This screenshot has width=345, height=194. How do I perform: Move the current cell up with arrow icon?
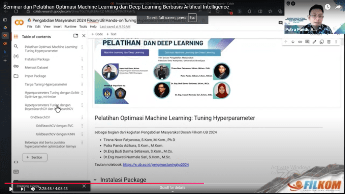tap(286, 42)
